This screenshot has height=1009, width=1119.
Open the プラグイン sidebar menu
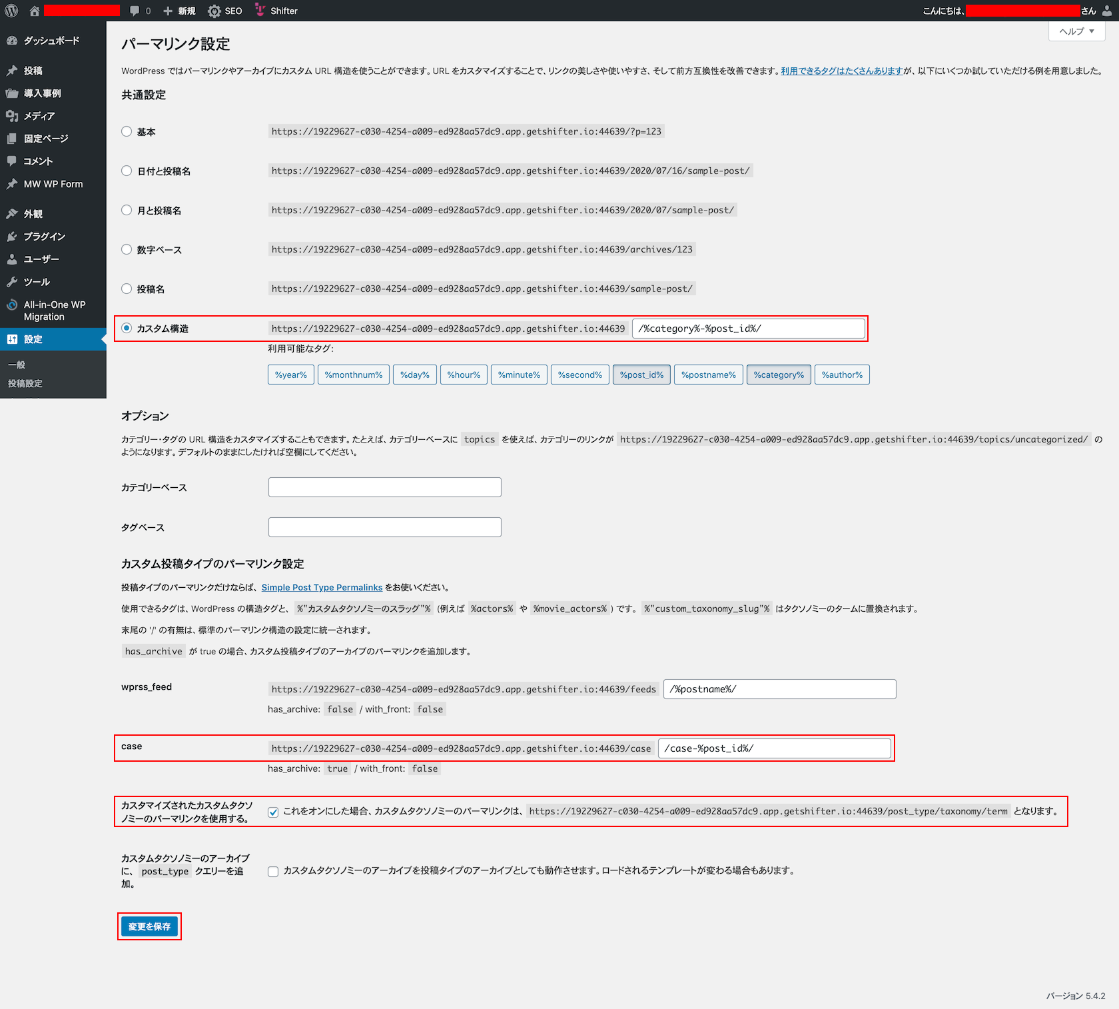[53, 237]
